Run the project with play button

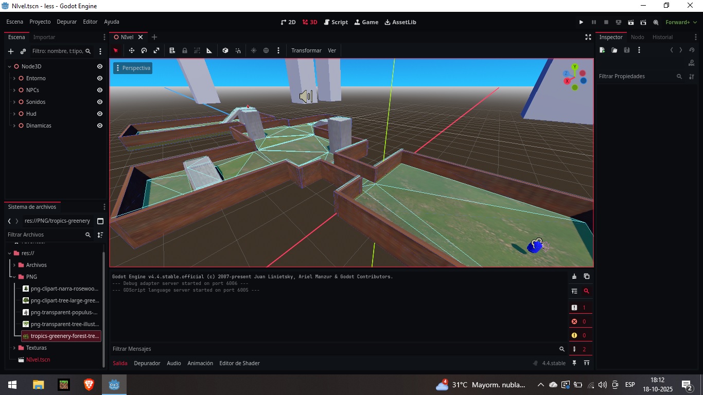[582, 22]
